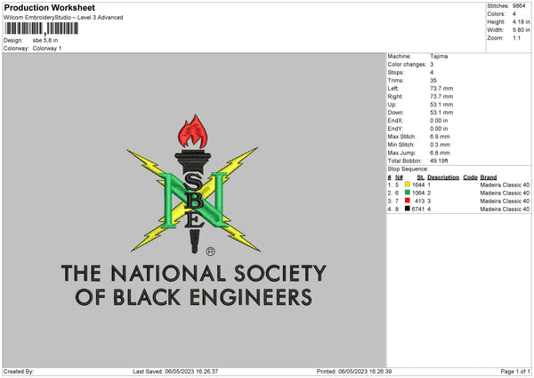Click the red flame in the embroidery design
Screen dimensions: 534x378
coord(193,132)
